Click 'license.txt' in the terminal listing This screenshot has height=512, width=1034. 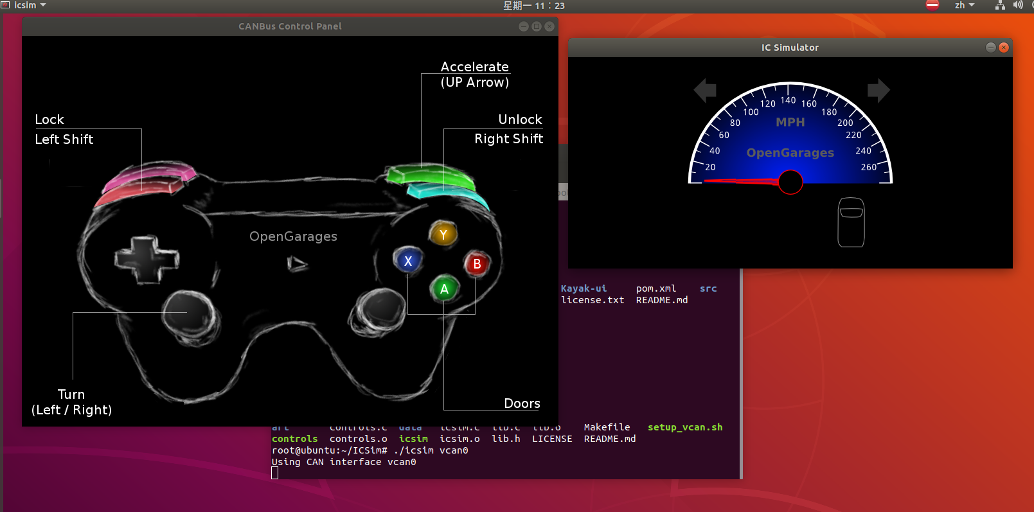pyautogui.click(x=593, y=300)
